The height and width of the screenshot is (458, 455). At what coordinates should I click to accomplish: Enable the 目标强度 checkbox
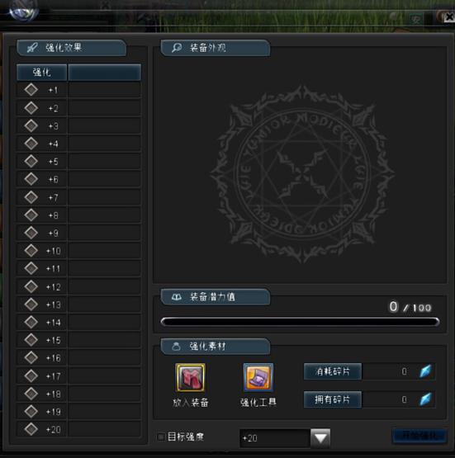click(x=161, y=437)
